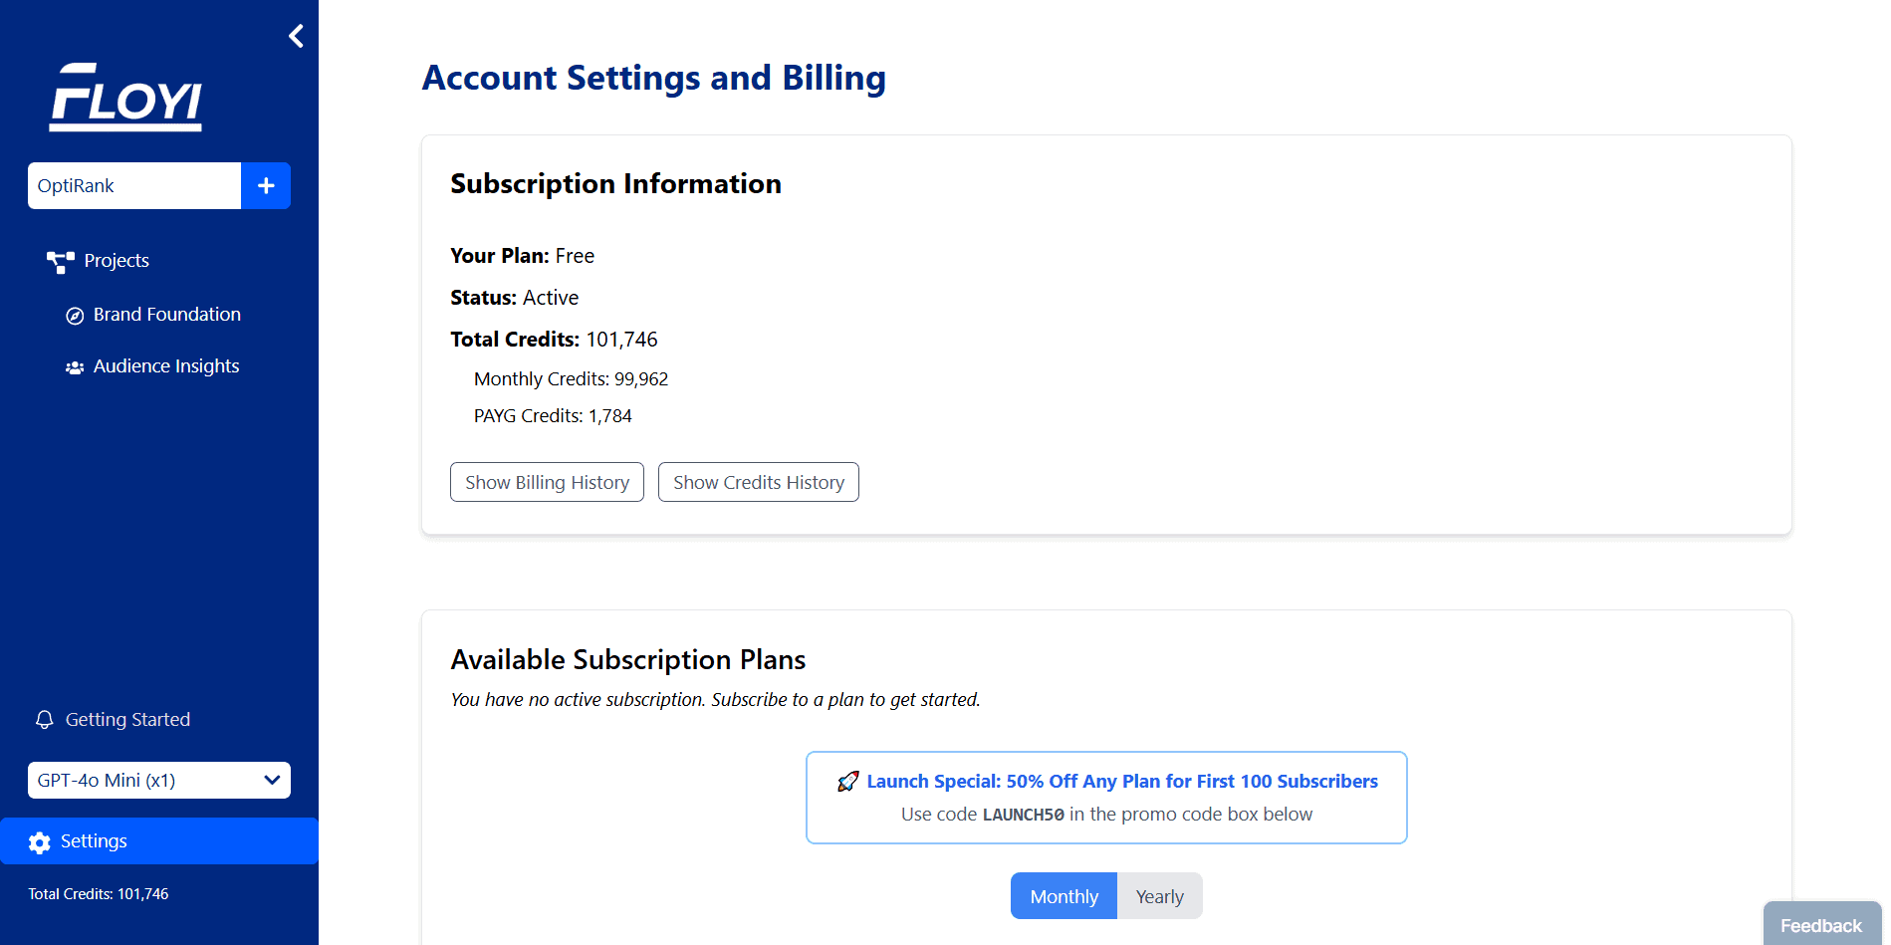Open the Feedback widget
The height and width of the screenshot is (945, 1891).
[1820, 925]
